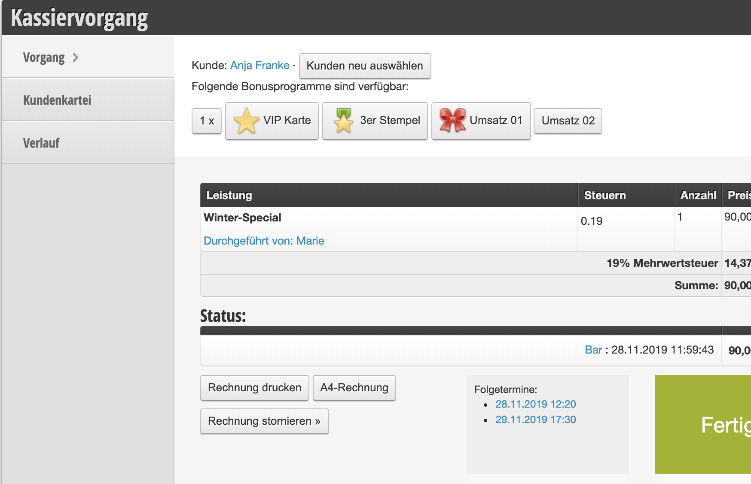
Task: Print invoice with Rechnung drucken
Action: point(255,388)
